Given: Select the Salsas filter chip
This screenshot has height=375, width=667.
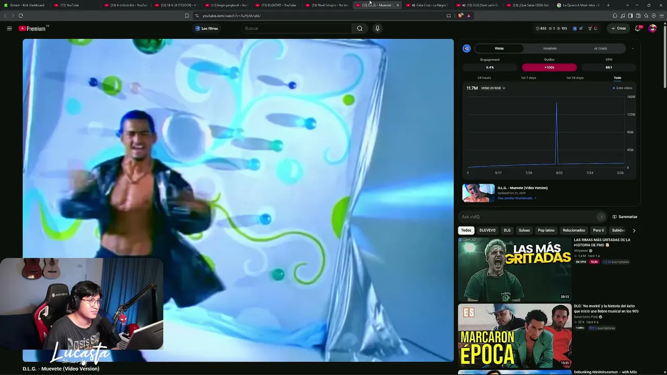Looking at the screenshot, I should coord(524,230).
